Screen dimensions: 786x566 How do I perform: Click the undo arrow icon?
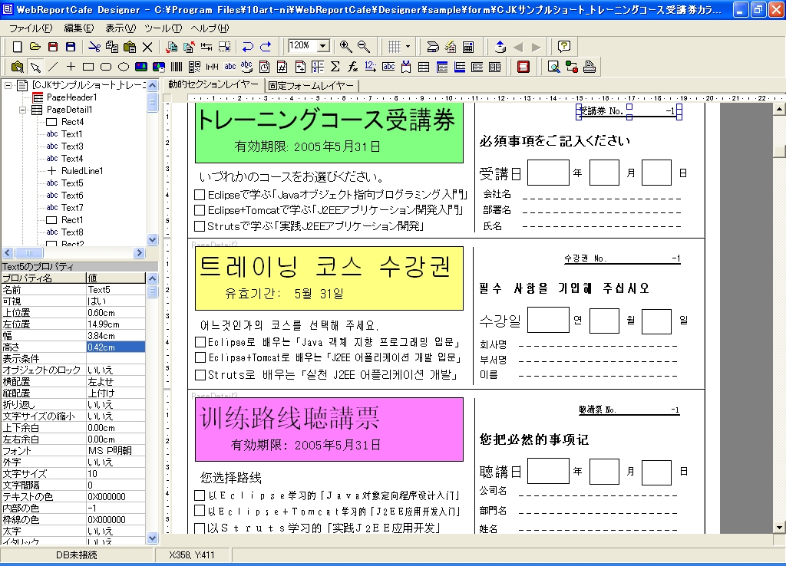point(248,47)
